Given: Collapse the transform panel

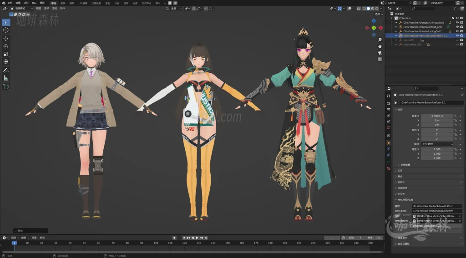Looking at the screenshot, I should pyautogui.click(x=400, y=110).
